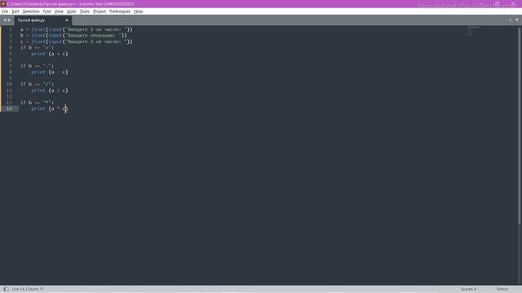Click the 'if b == "+":' line
Image resolution: width=522 pixels, height=293 pixels.
[x=37, y=47]
